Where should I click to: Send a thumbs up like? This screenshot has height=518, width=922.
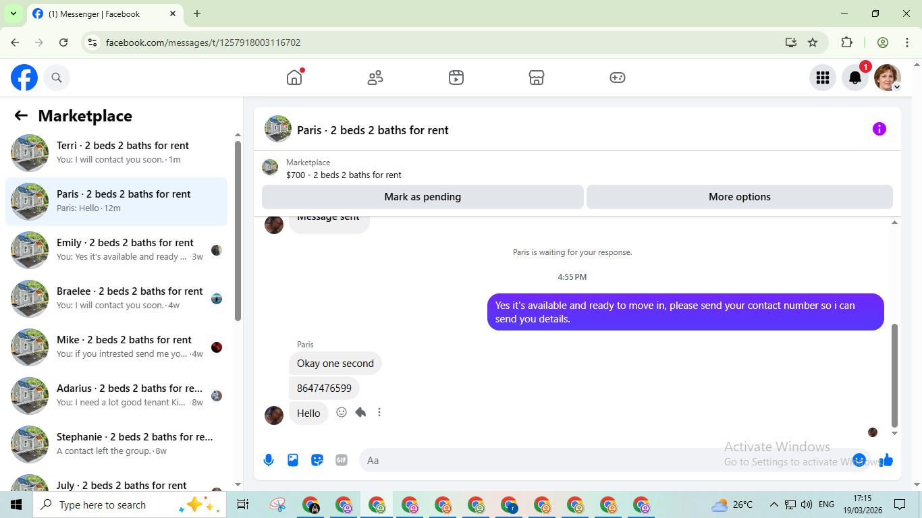[886, 460]
